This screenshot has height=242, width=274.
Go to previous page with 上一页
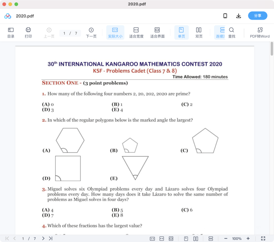pos(49,33)
